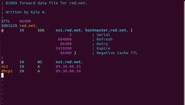Click IP address 89.30.80.34
The image size is (185, 105).
(68, 71)
